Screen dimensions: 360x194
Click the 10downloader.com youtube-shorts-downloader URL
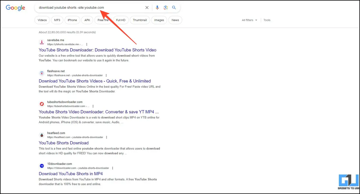78,168
